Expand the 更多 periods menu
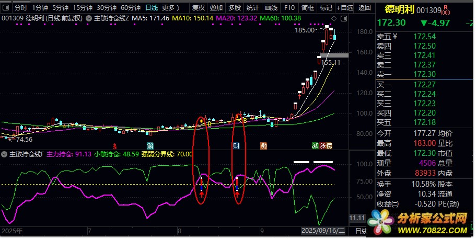 [171, 8]
